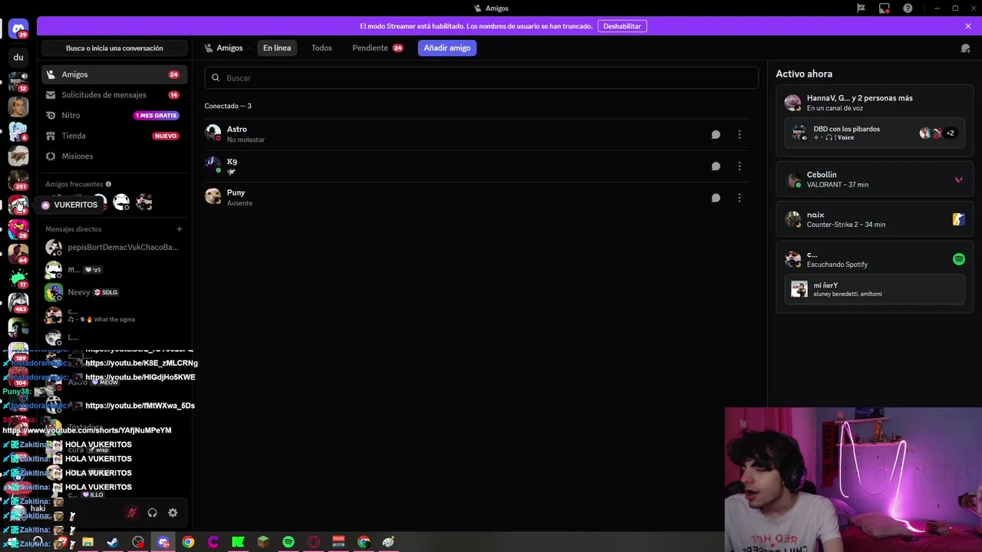
Task: Click the VALORANT game icon for Cebollin
Action: tap(958, 179)
